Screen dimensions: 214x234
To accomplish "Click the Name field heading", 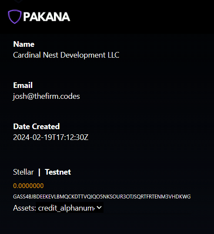I will click(x=24, y=44).
